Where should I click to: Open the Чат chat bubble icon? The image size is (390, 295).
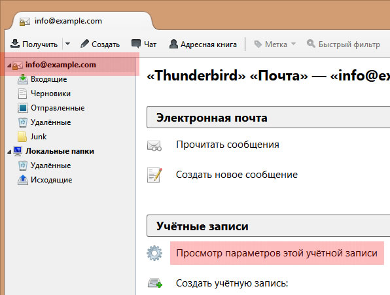pyautogui.click(x=136, y=44)
